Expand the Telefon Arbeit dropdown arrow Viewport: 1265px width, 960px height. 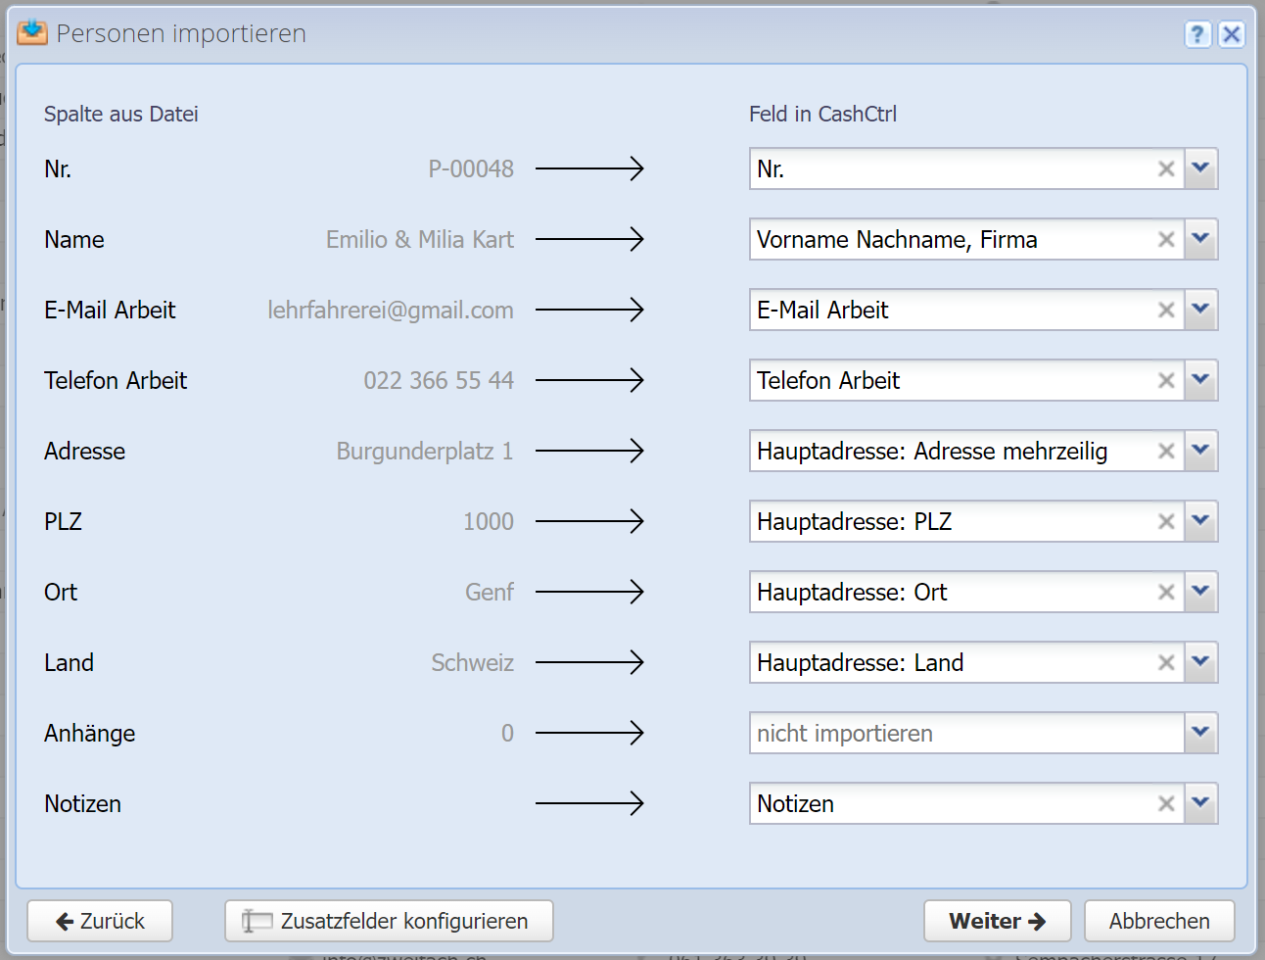[1200, 380]
